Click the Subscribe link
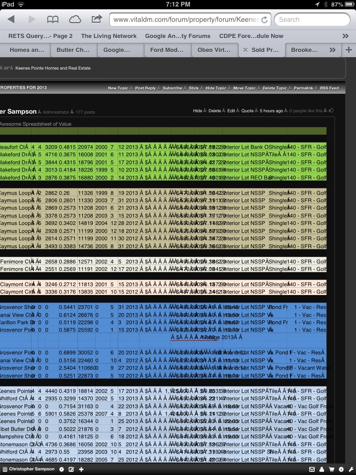The width and height of the screenshot is (356, 475). [x=172, y=88]
